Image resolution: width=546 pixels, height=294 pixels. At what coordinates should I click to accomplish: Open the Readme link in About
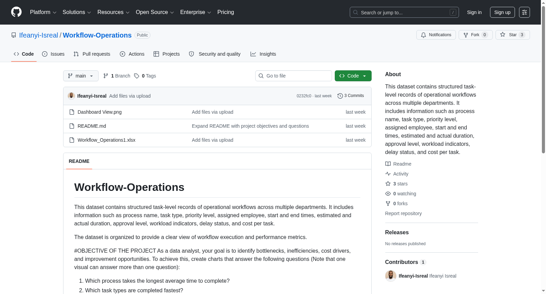point(398,164)
